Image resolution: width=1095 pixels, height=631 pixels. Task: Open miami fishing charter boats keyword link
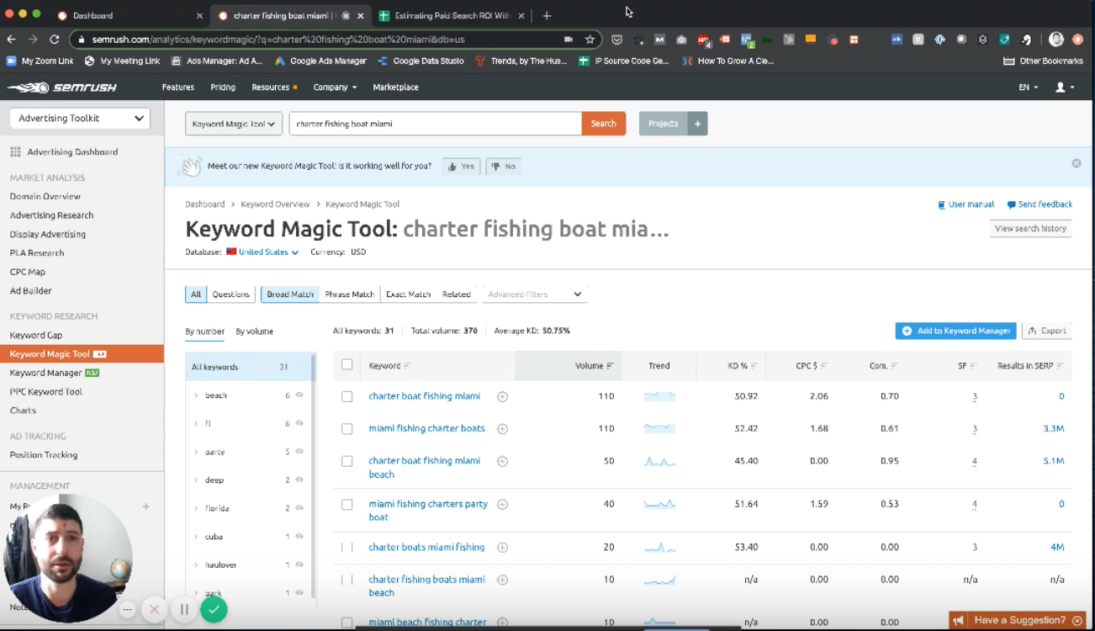[426, 428]
